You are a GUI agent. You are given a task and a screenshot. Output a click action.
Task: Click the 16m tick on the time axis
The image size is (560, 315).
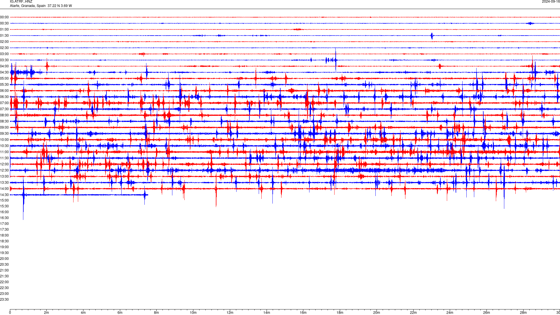[x=303, y=313]
